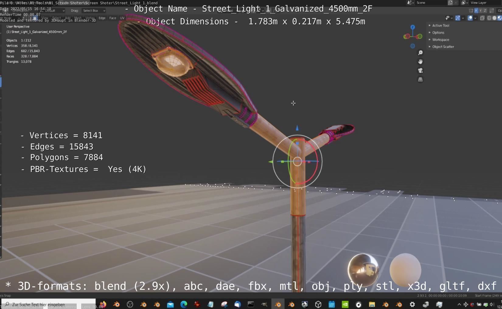Open the Face menu
The width and height of the screenshot is (502, 309).
pyautogui.click(x=113, y=18)
